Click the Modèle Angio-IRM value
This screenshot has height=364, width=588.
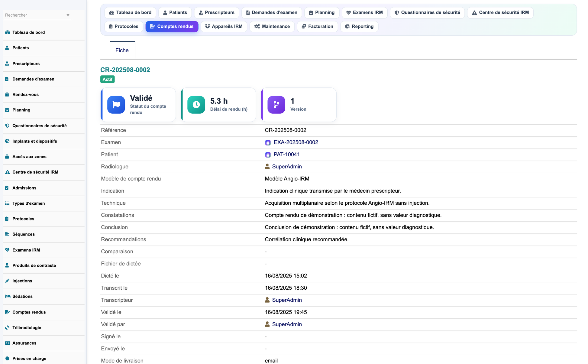point(287,179)
